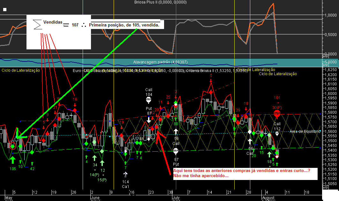Click the 1,6250 price axis value
339x201 pixels.
331,70
